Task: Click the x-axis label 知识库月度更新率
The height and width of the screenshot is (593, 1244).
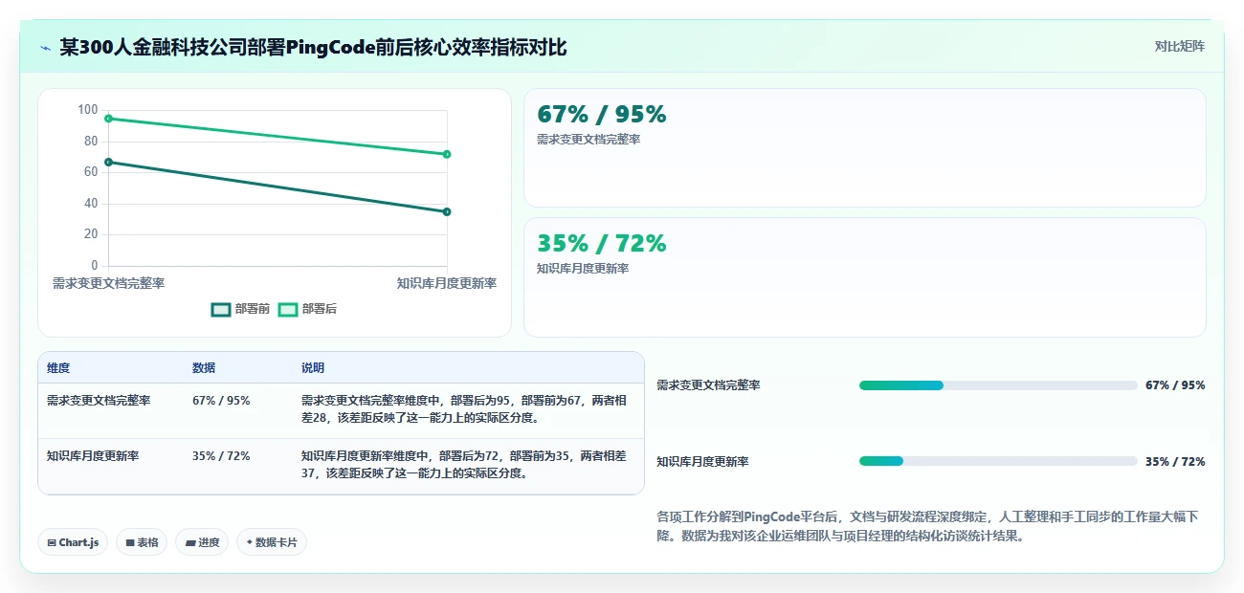Action: click(x=447, y=283)
